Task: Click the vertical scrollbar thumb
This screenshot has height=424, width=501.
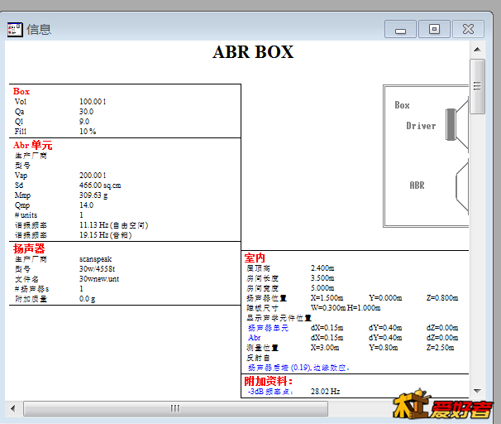Action: coord(477,85)
